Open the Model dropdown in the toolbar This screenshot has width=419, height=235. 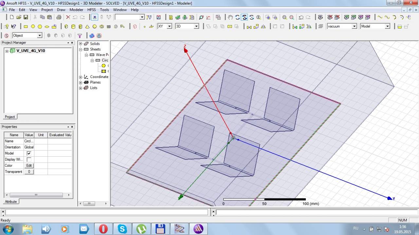(387, 26)
